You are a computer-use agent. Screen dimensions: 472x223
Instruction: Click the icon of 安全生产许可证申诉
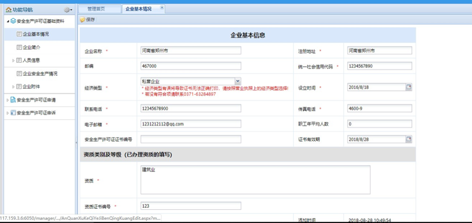13,113
